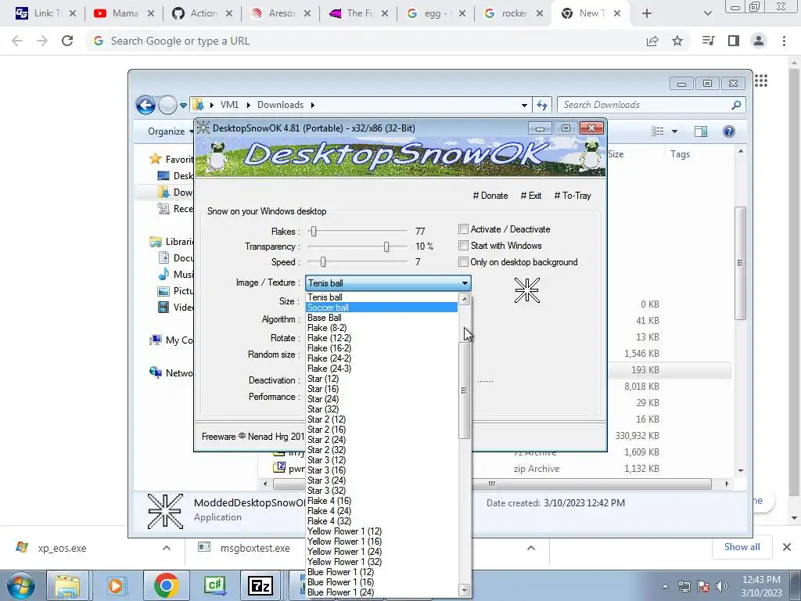The width and height of the screenshot is (801, 601).
Task: Click the Transparency slider handle
Action: point(386,247)
